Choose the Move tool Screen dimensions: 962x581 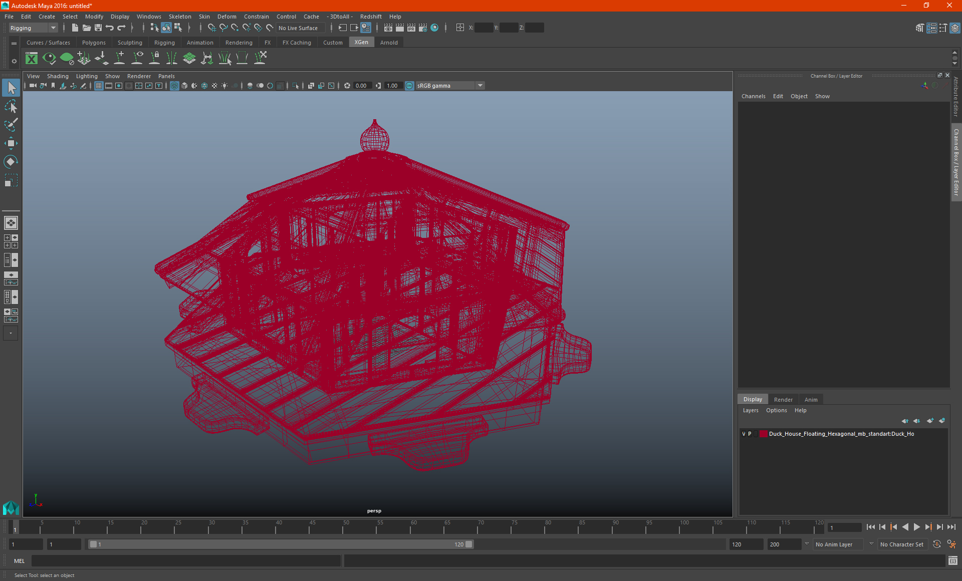[x=11, y=143]
